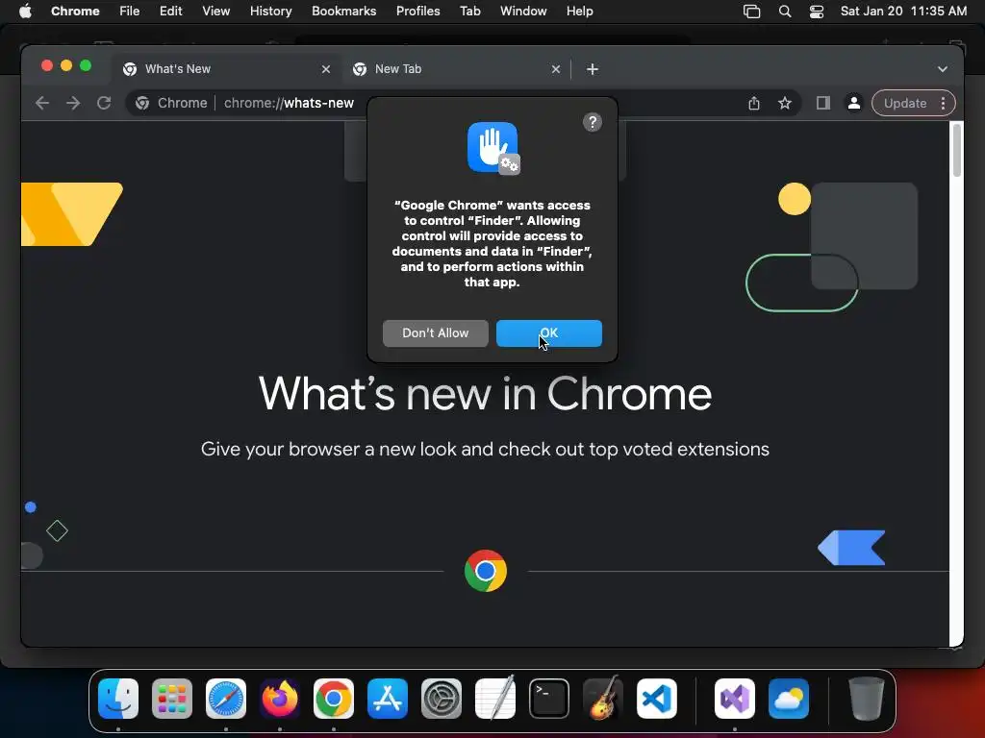Open the Help menu
The width and height of the screenshot is (985, 738).
[x=579, y=12]
